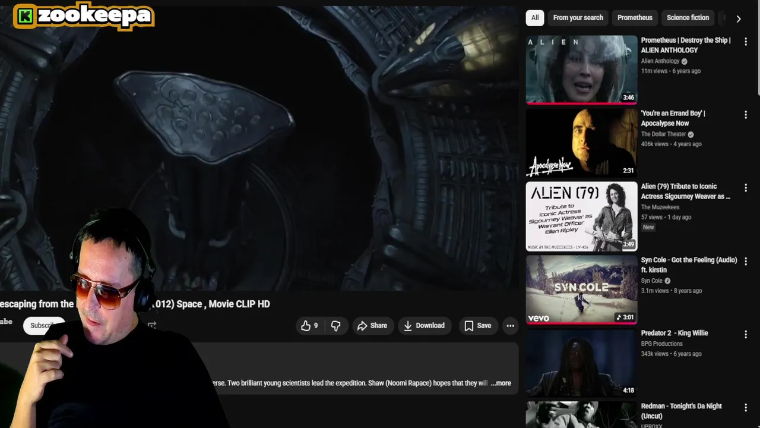This screenshot has width=760, height=428.
Task: Click '57 views • 1 day ago' text
Action: pyautogui.click(x=666, y=217)
